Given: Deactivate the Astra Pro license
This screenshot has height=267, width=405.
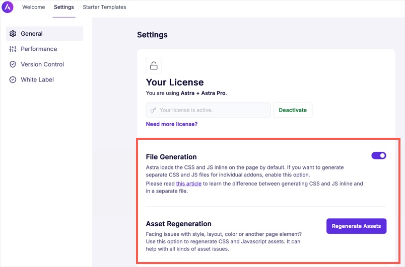Looking at the screenshot, I should [x=293, y=110].
